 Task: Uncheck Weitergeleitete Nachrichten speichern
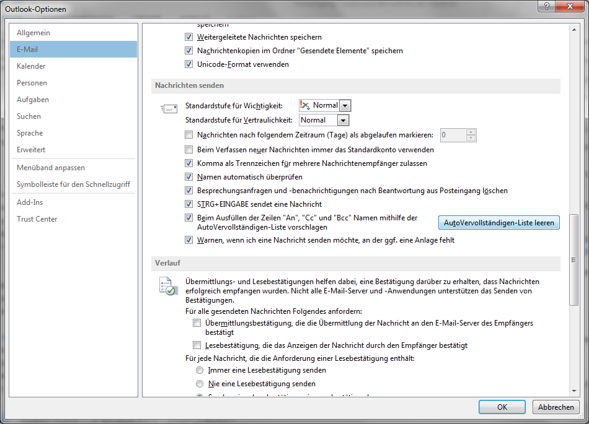click(x=188, y=37)
